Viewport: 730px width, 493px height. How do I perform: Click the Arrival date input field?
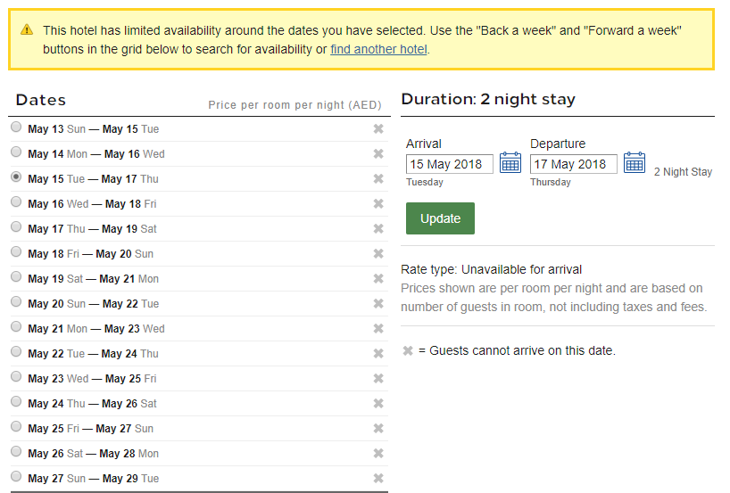pos(449,164)
